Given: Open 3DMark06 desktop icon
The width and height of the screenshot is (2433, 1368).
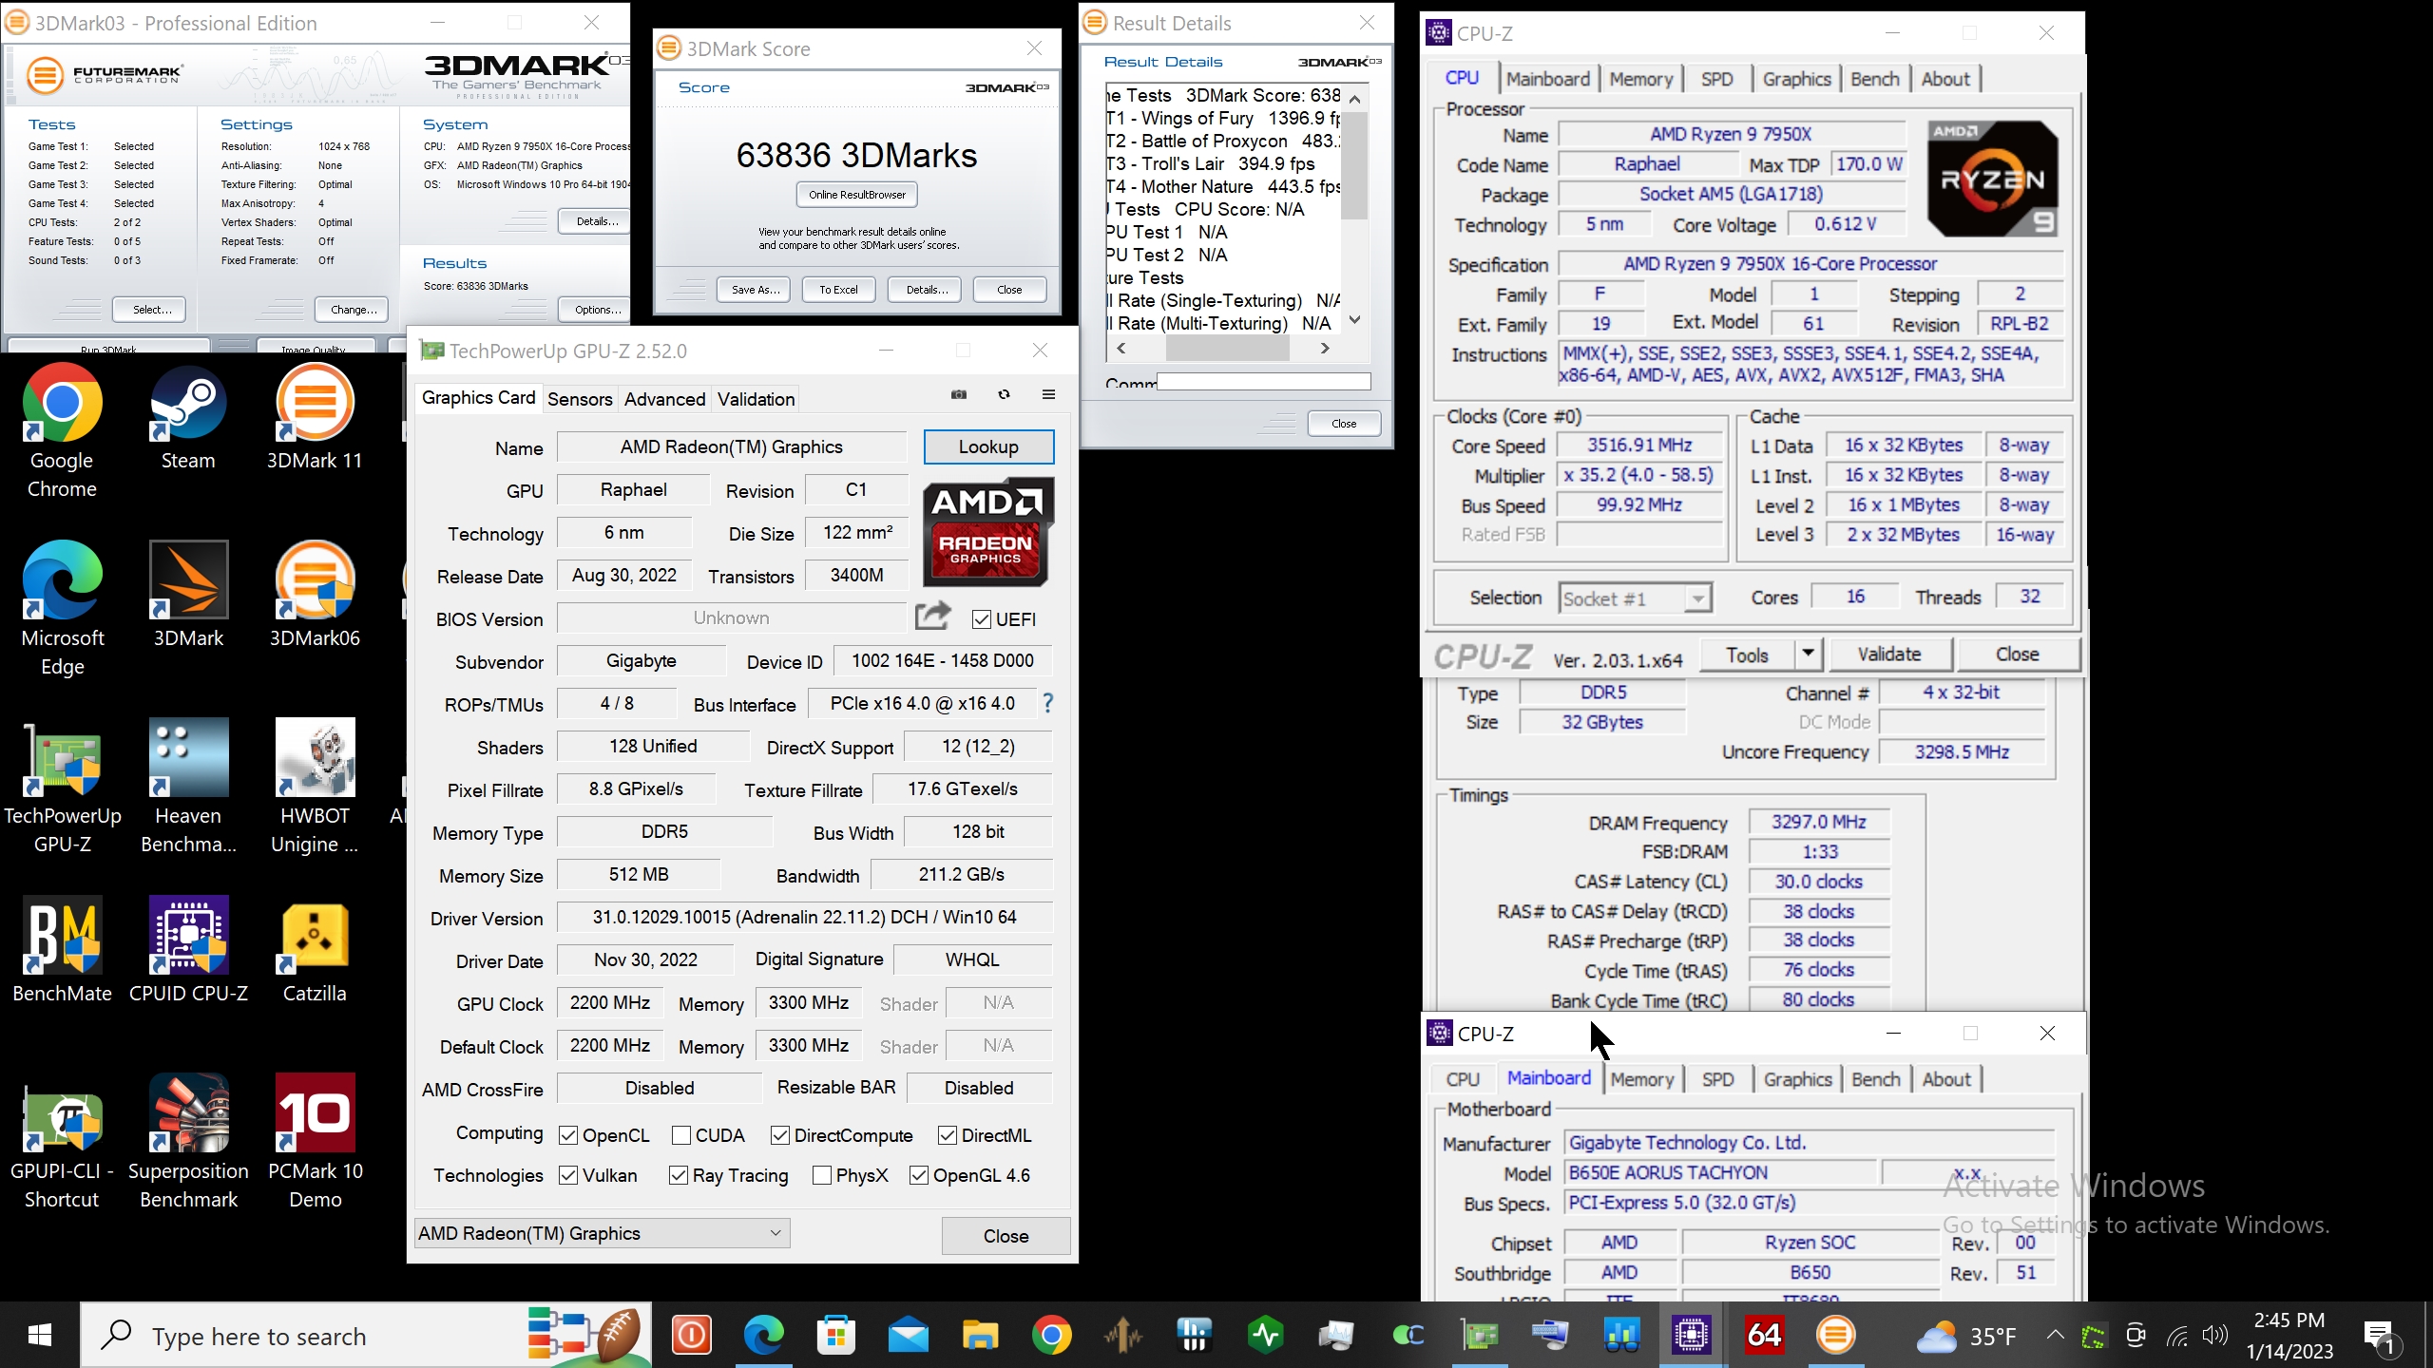Looking at the screenshot, I should 315,595.
